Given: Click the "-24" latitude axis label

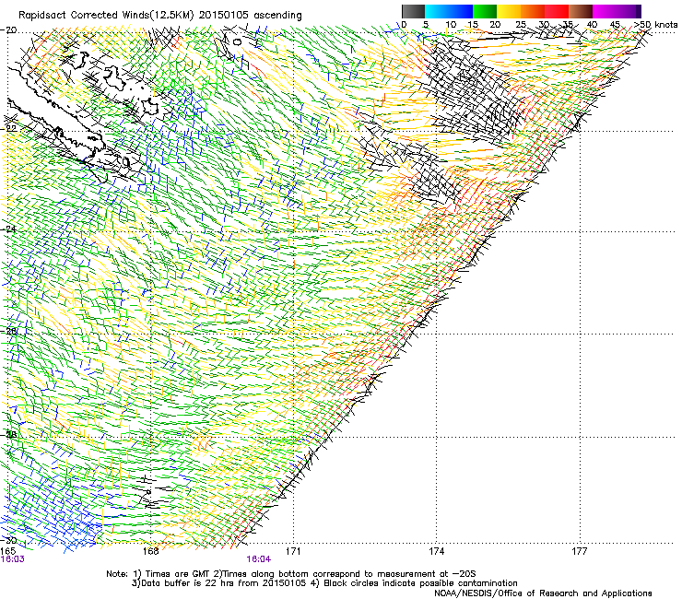Looking at the screenshot, I should (x=9, y=229).
